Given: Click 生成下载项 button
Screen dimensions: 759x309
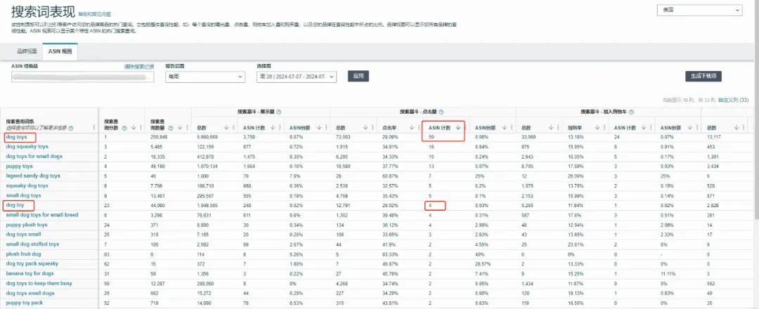Looking at the screenshot, I should click(x=703, y=77).
